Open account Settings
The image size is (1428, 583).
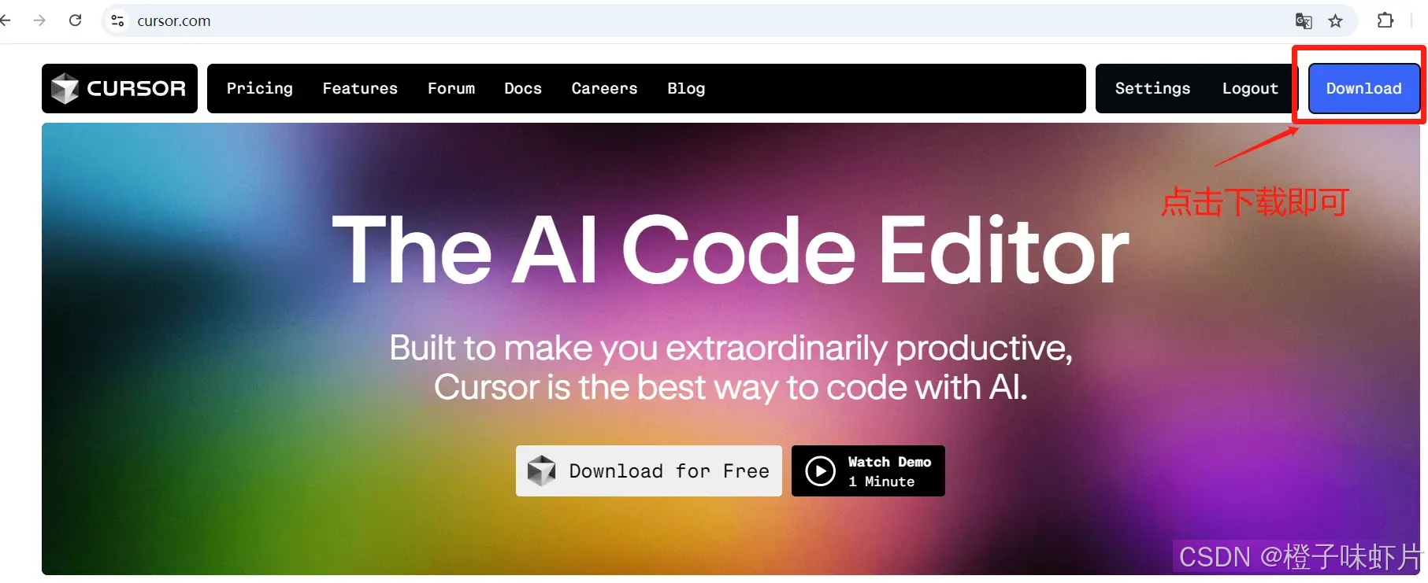(1152, 88)
